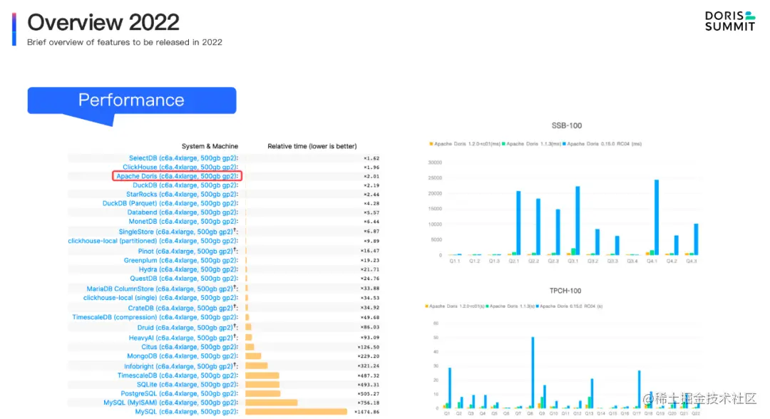Click the PostgreSQL entry
Screen dimensions: 770x419
[179, 393]
